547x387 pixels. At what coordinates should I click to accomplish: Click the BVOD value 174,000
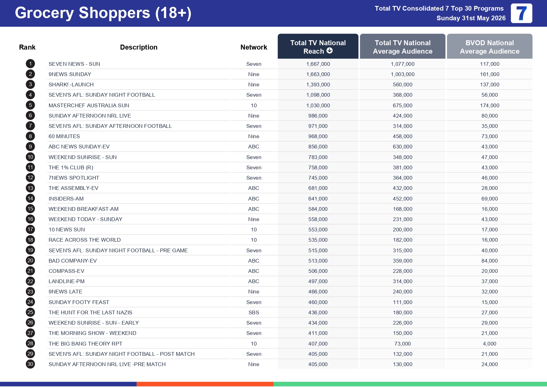pyautogui.click(x=490, y=105)
